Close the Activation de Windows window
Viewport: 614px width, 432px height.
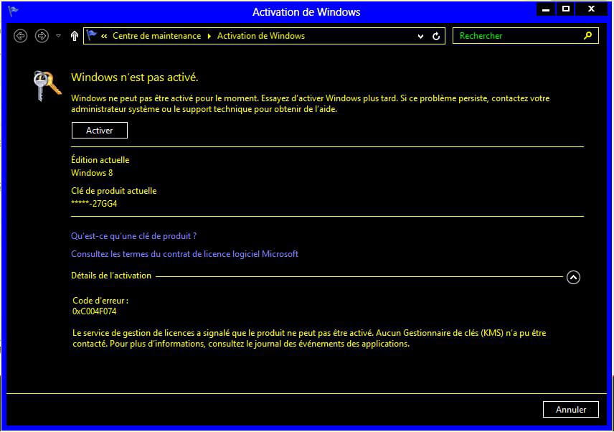591,9
